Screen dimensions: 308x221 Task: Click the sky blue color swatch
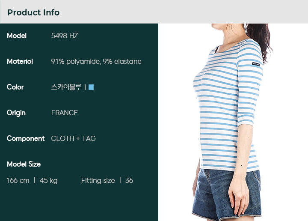[91, 87]
